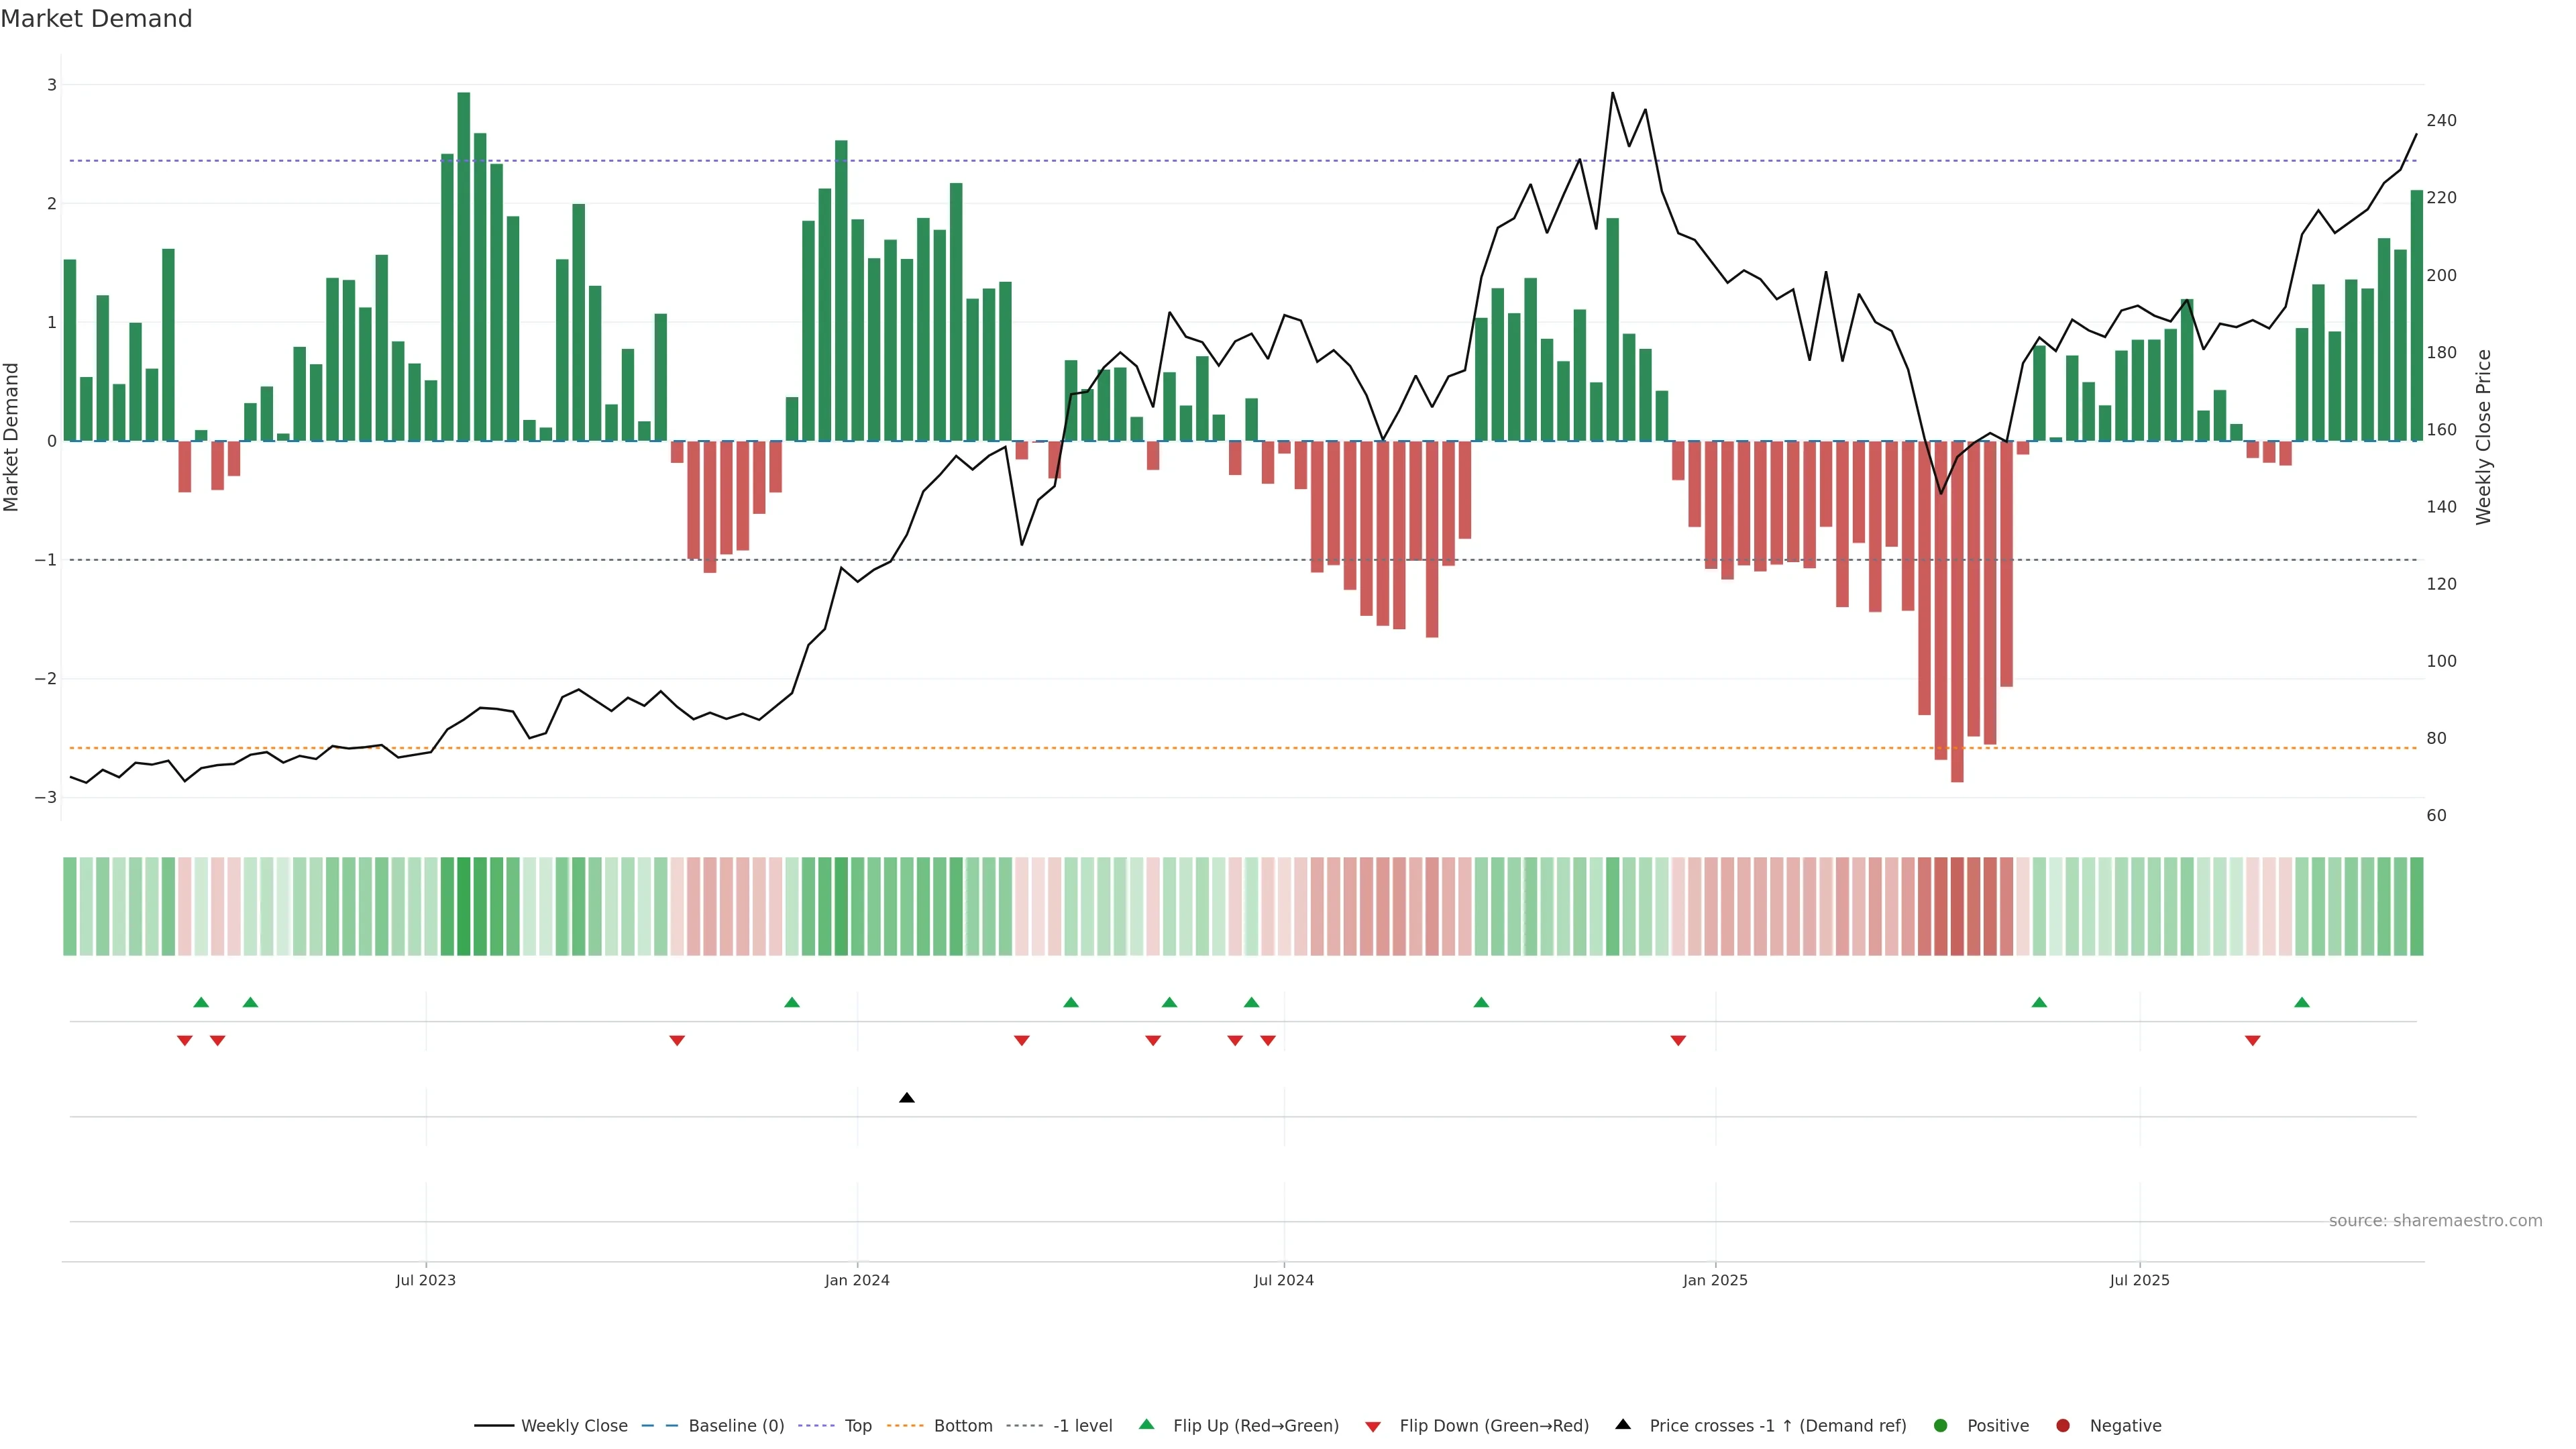This screenshot has width=2576, height=1449.
Task: Click the red Flip Down legend triangle
Action: [x=1373, y=1426]
